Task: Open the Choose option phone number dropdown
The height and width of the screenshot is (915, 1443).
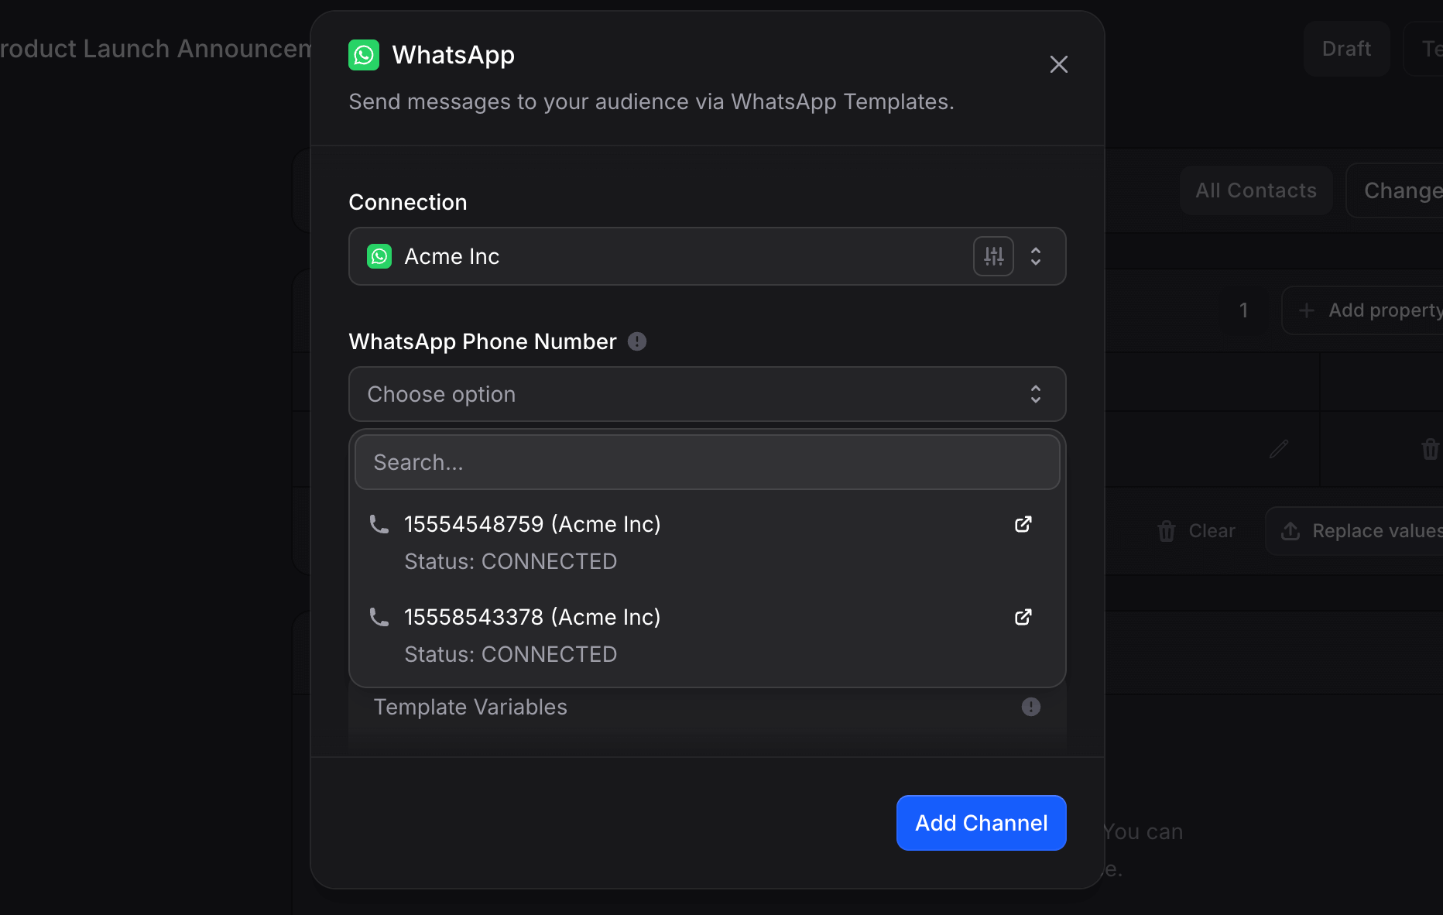Action: coord(707,394)
